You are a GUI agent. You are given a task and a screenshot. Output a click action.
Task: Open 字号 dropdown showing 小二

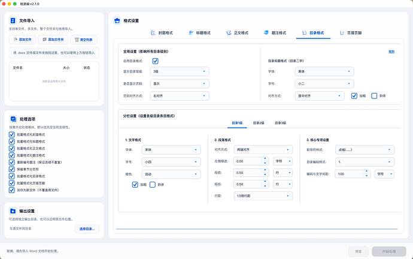pos(324,83)
